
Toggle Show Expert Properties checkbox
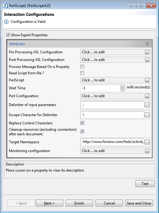click(8, 35)
